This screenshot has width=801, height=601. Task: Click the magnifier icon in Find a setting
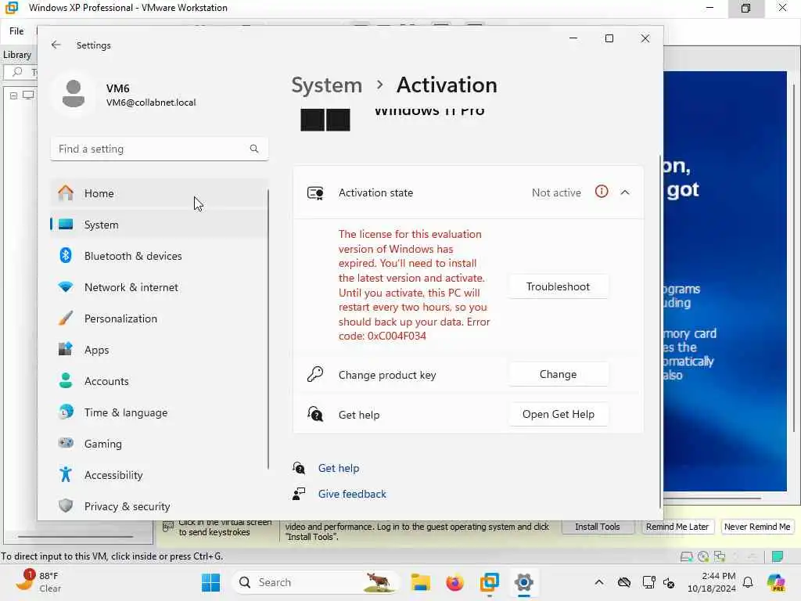tap(254, 149)
